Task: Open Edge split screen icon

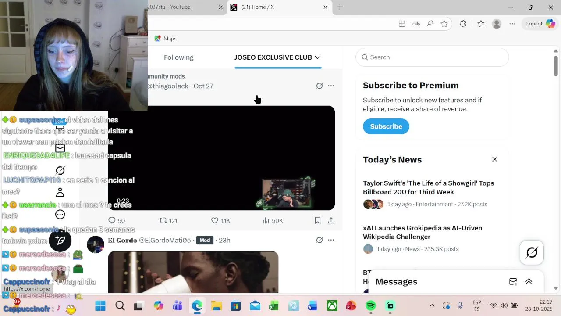Action: click(x=402, y=24)
